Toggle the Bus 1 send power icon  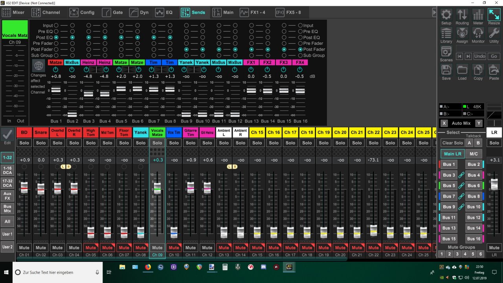(55, 69)
